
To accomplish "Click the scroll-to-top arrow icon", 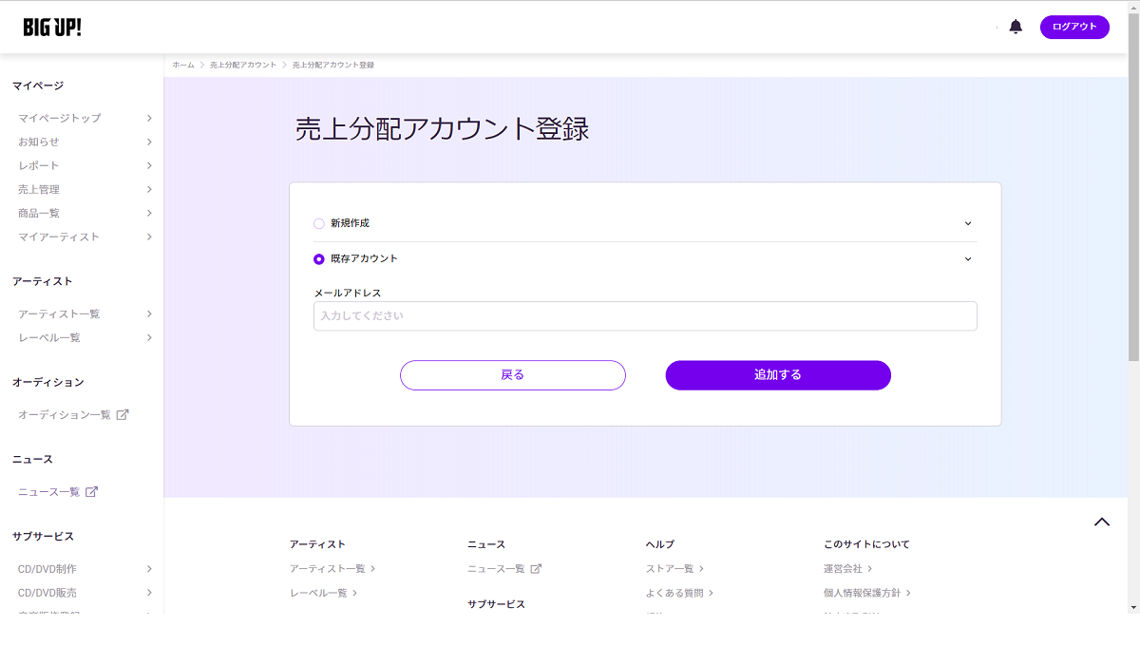I will [x=1101, y=522].
